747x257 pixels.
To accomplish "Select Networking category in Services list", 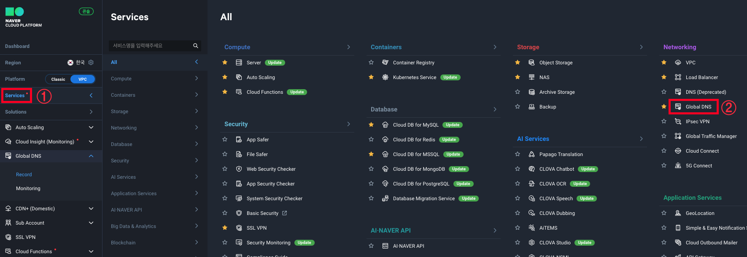I will [155, 127].
